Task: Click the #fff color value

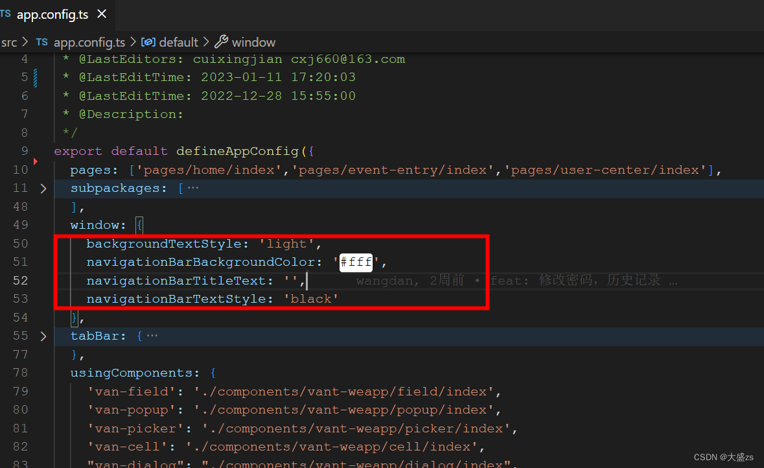Action: tap(356, 263)
